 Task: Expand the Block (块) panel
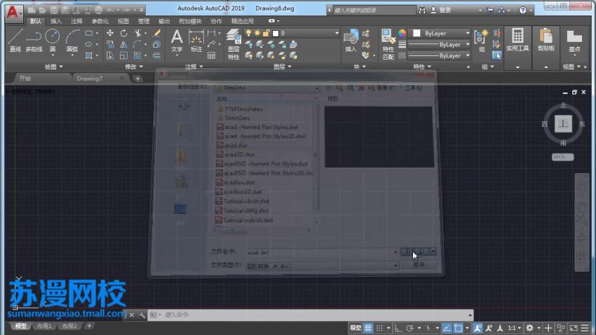tap(360, 67)
